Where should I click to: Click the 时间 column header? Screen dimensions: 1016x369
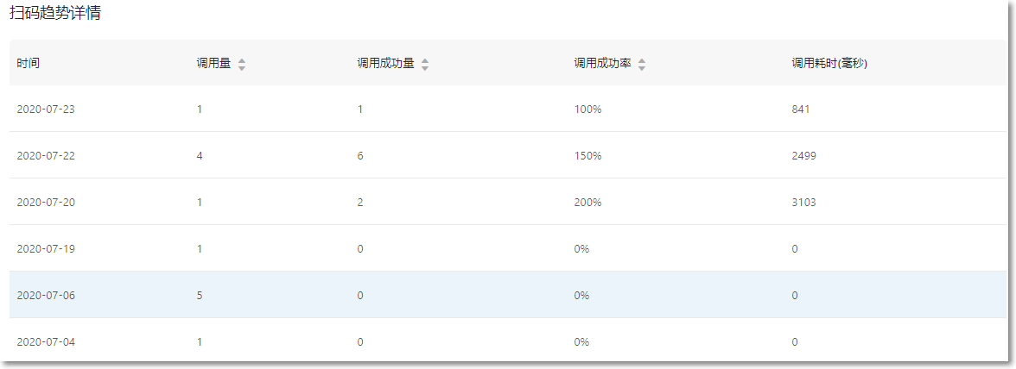click(x=28, y=64)
